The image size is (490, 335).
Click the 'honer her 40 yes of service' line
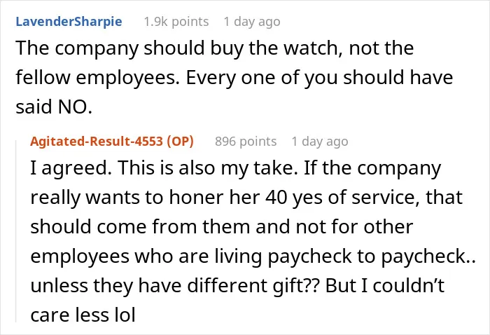pyautogui.click(x=246, y=198)
